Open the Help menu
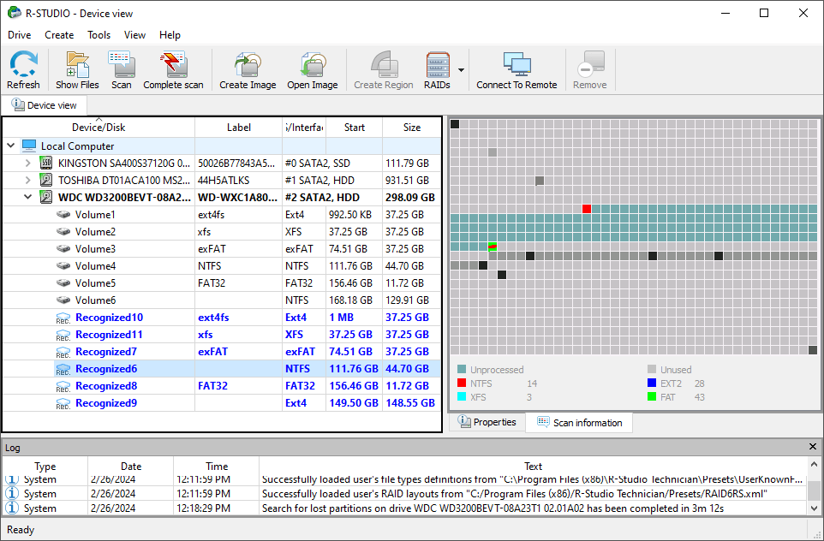Viewport: 824px width, 541px height. tap(170, 34)
